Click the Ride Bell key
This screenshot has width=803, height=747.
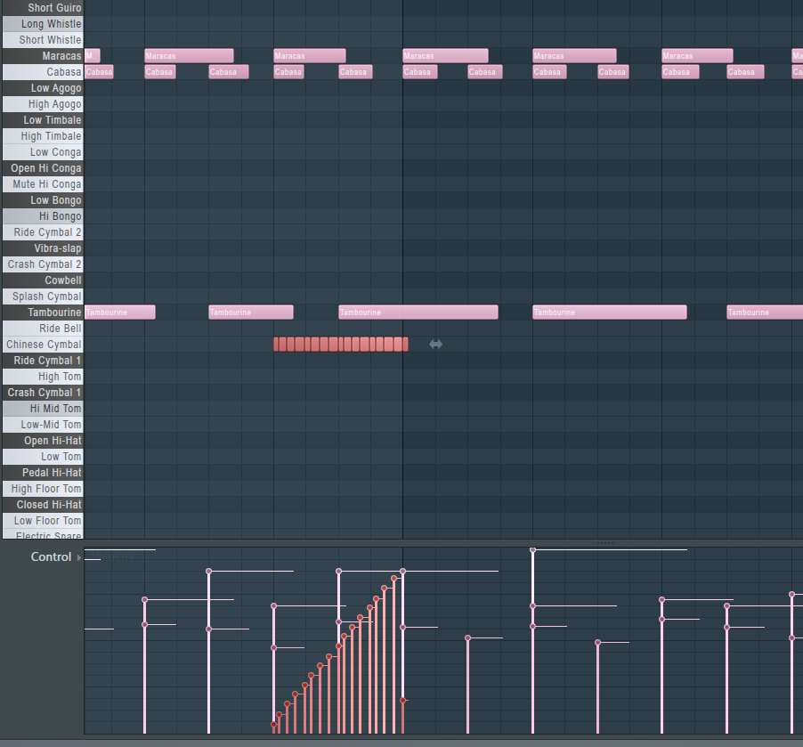[43, 328]
